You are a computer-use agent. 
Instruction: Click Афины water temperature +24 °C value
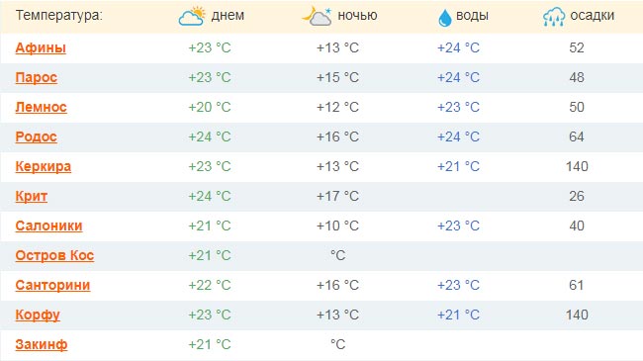pos(458,48)
